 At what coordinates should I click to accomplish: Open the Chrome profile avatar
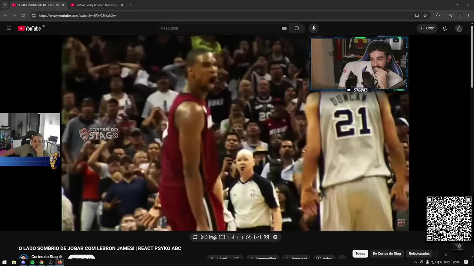460,16
